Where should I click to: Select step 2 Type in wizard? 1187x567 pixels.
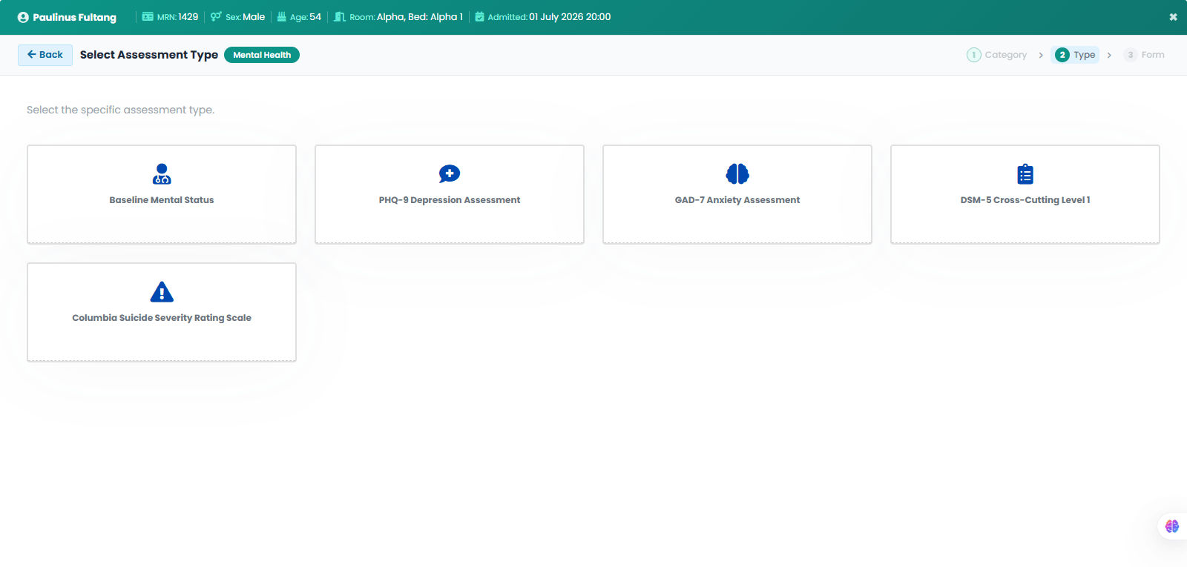pyautogui.click(x=1075, y=55)
